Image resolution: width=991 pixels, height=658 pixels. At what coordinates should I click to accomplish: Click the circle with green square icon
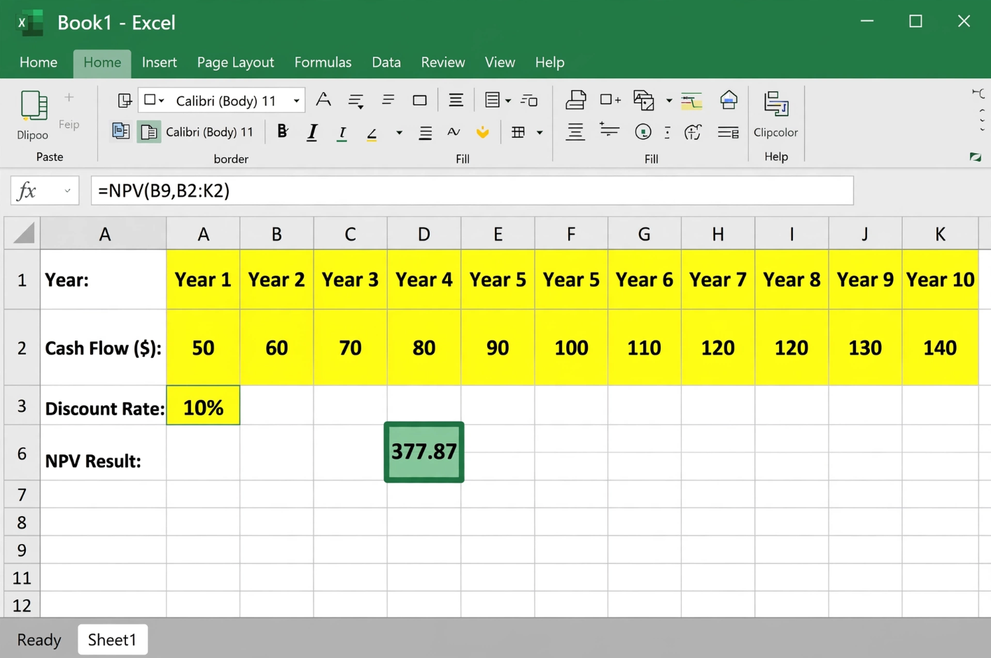[x=643, y=131]
